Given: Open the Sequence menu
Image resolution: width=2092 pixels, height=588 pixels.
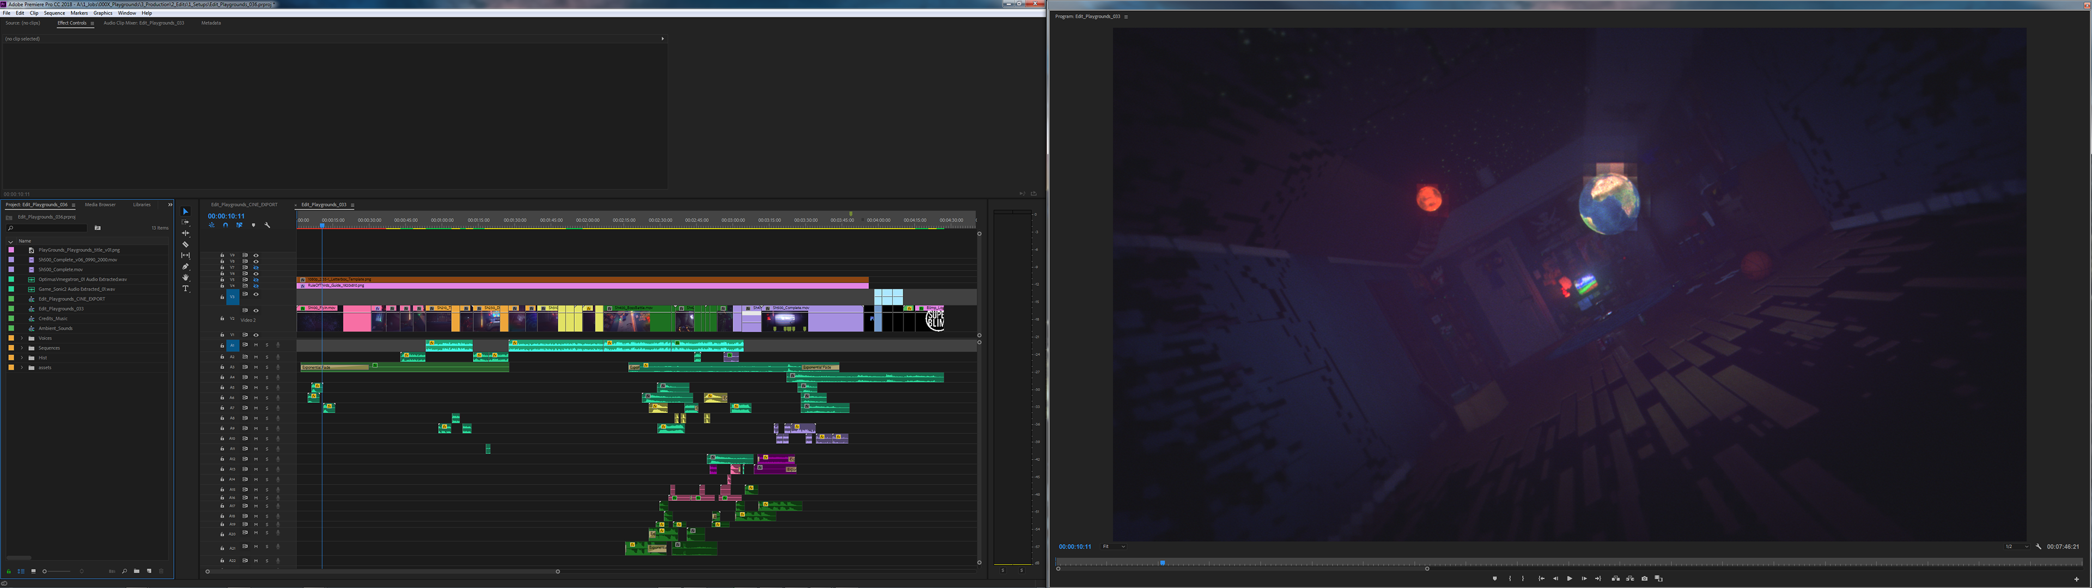Looking at the screenshot, I should click(x=54, y=13).
